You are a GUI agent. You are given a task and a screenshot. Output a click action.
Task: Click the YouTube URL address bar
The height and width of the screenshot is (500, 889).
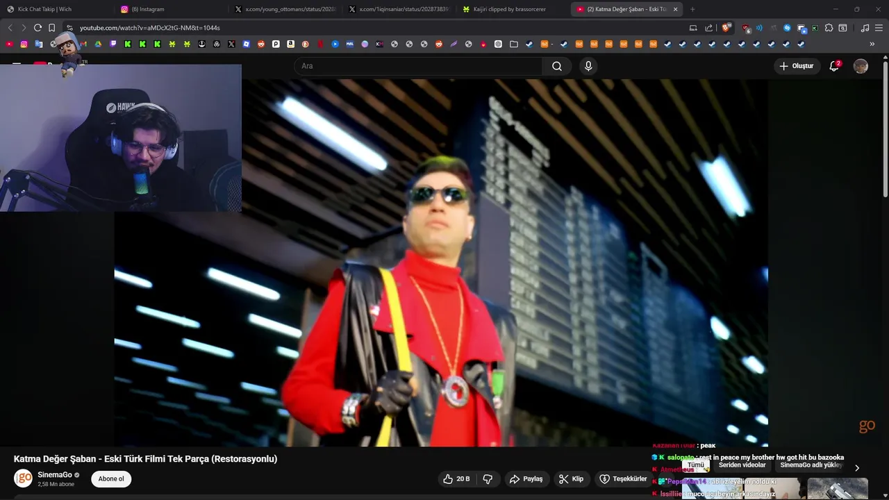tap(375, 28)
